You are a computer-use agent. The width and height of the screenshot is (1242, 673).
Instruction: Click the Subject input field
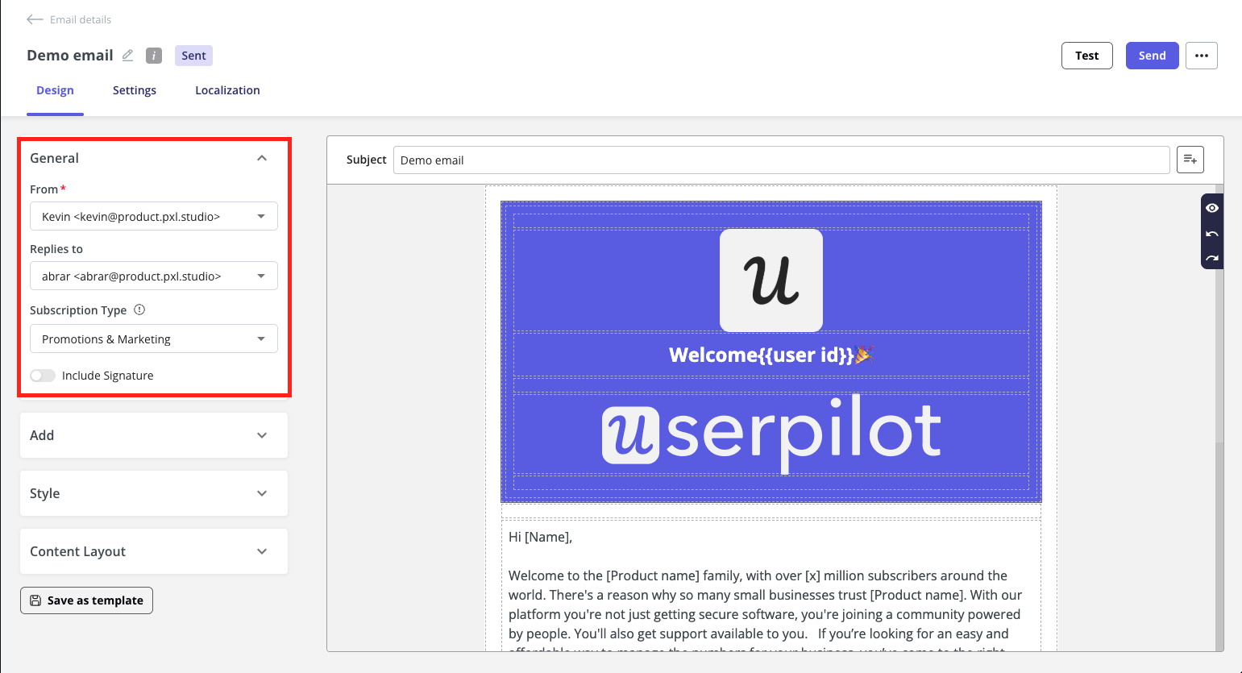pyautogui.click(x=781, y=160)
